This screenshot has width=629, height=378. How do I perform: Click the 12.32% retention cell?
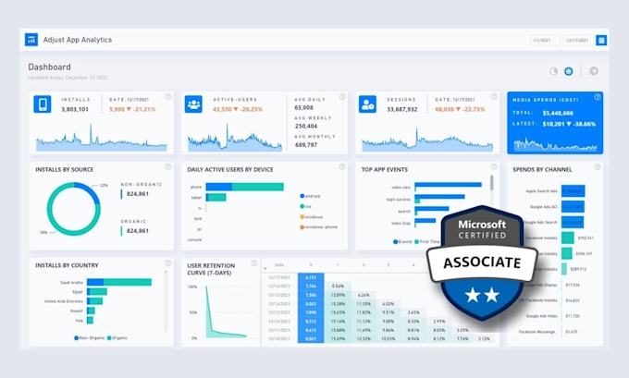(363, 338)
